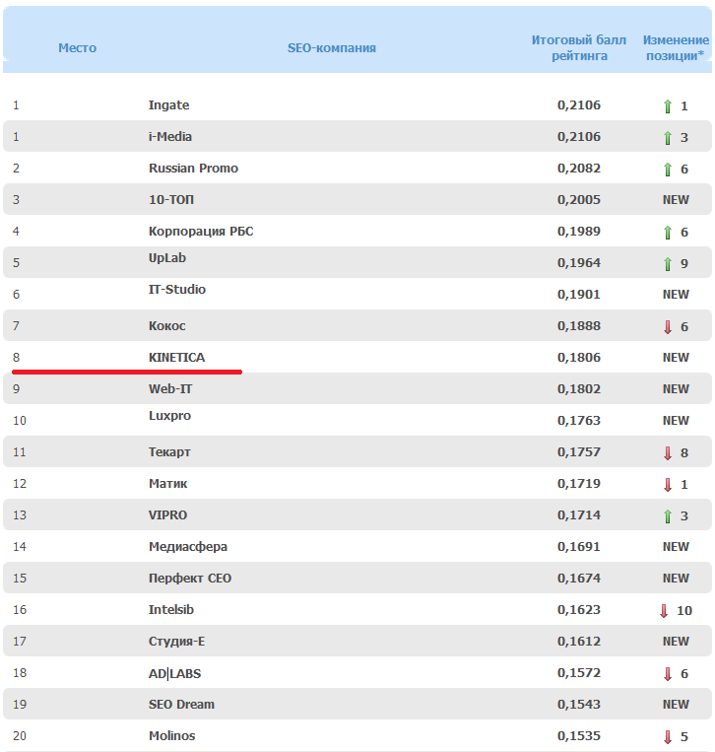Click the red down arrow for Текарт
The height and width of the screenshot is (752, 715).
[668, 453]
